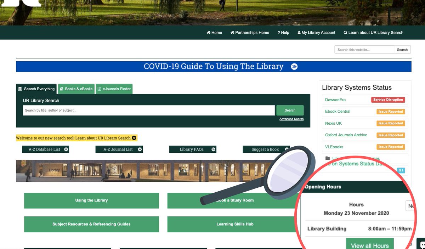Open the Help navigation link

[x=283, y=33]
